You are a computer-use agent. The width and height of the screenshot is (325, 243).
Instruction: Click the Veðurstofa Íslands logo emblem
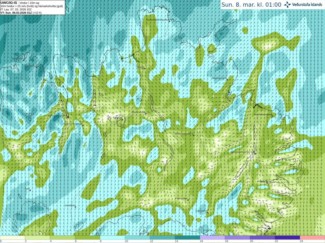click(287, 5)
